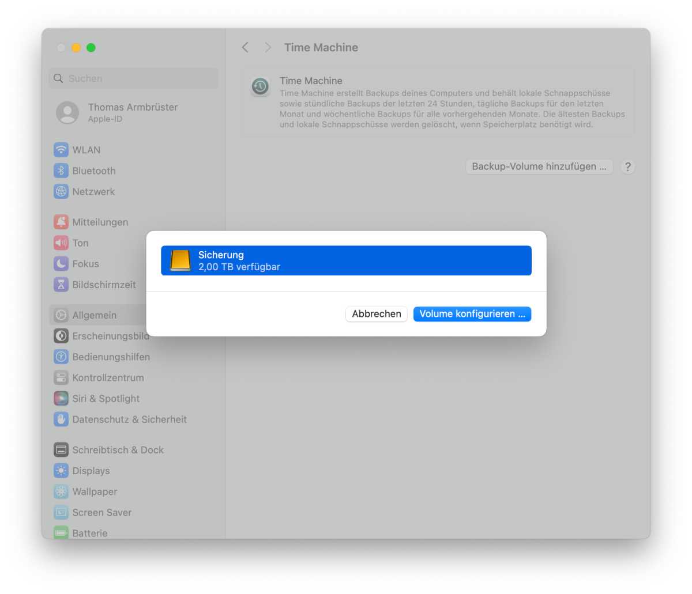Click the Bedienungshilfen accessibility icon
692x594 pixels.
[61, 357]
